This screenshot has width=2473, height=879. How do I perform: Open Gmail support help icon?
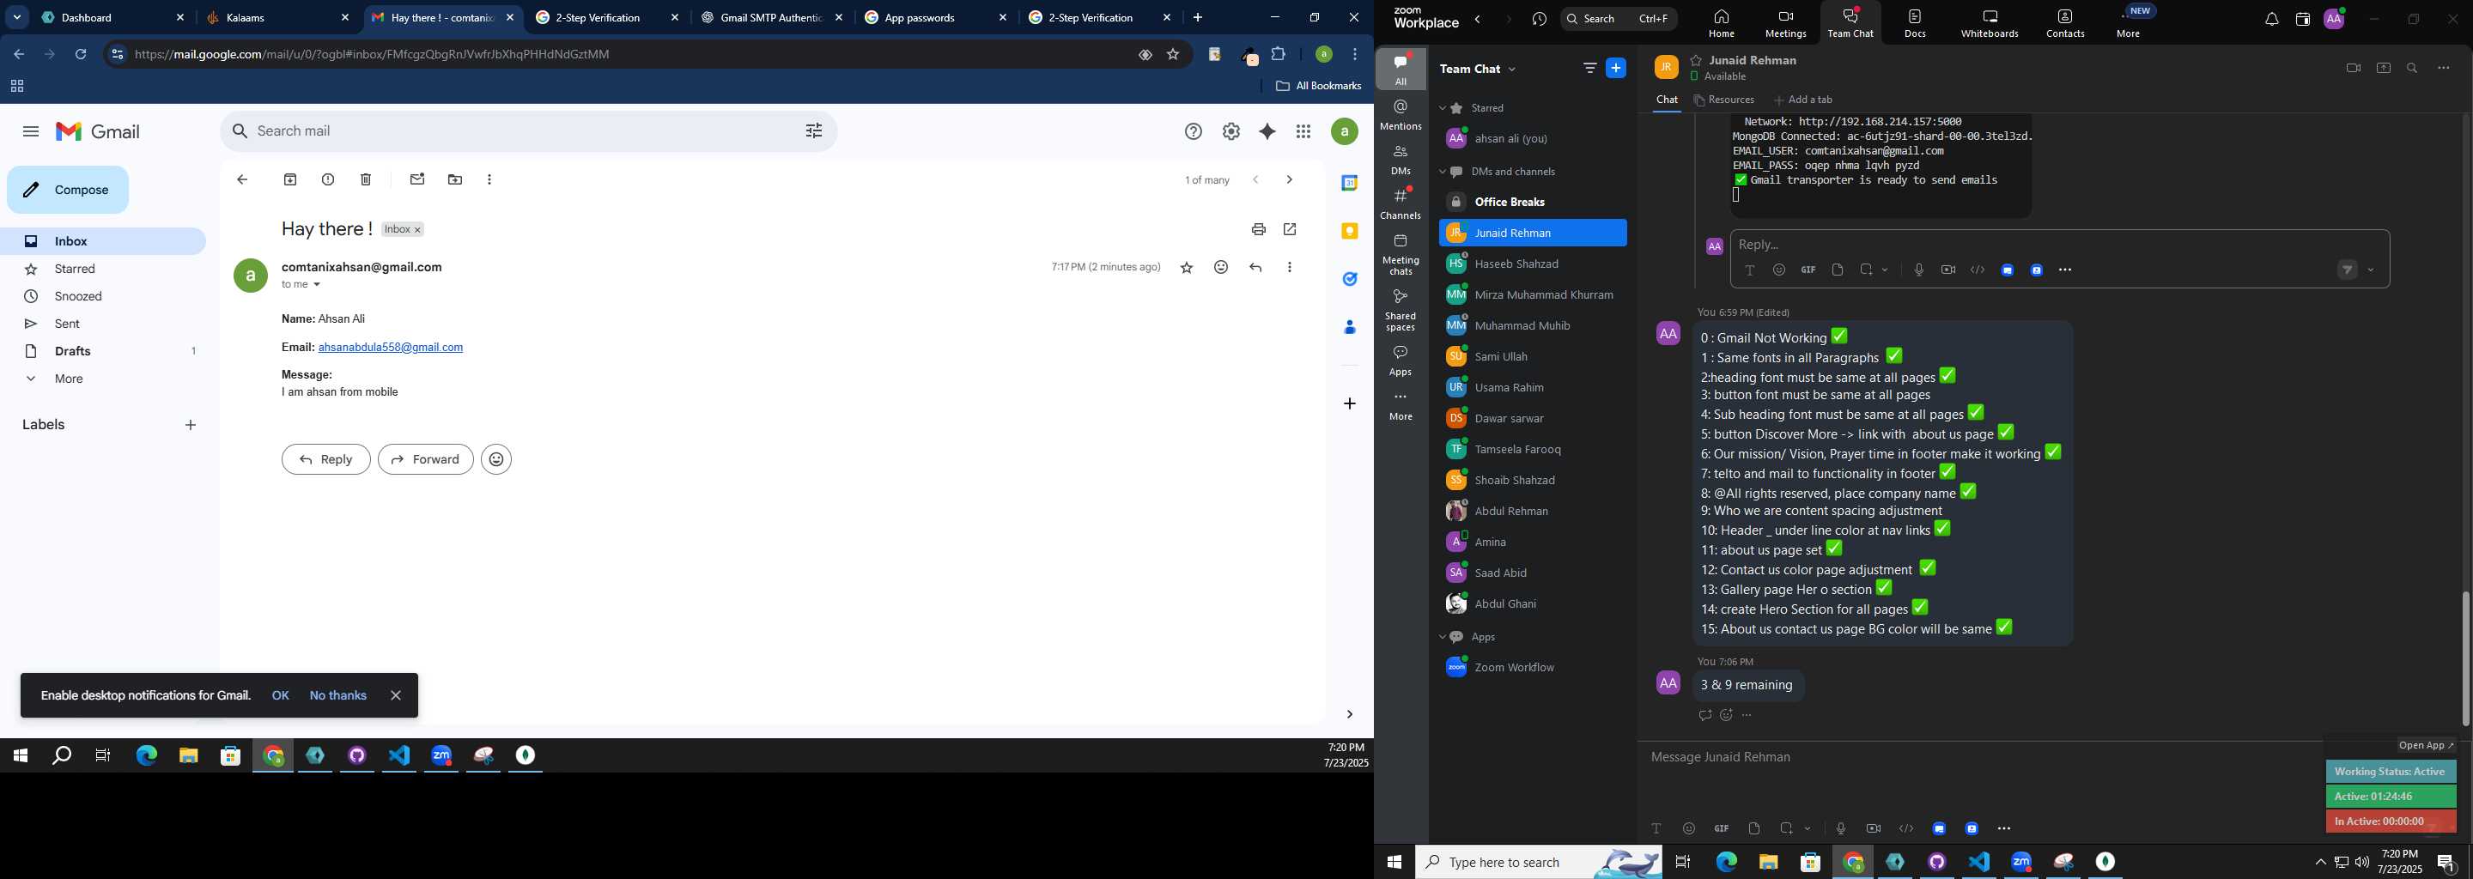coord(1194,132)
